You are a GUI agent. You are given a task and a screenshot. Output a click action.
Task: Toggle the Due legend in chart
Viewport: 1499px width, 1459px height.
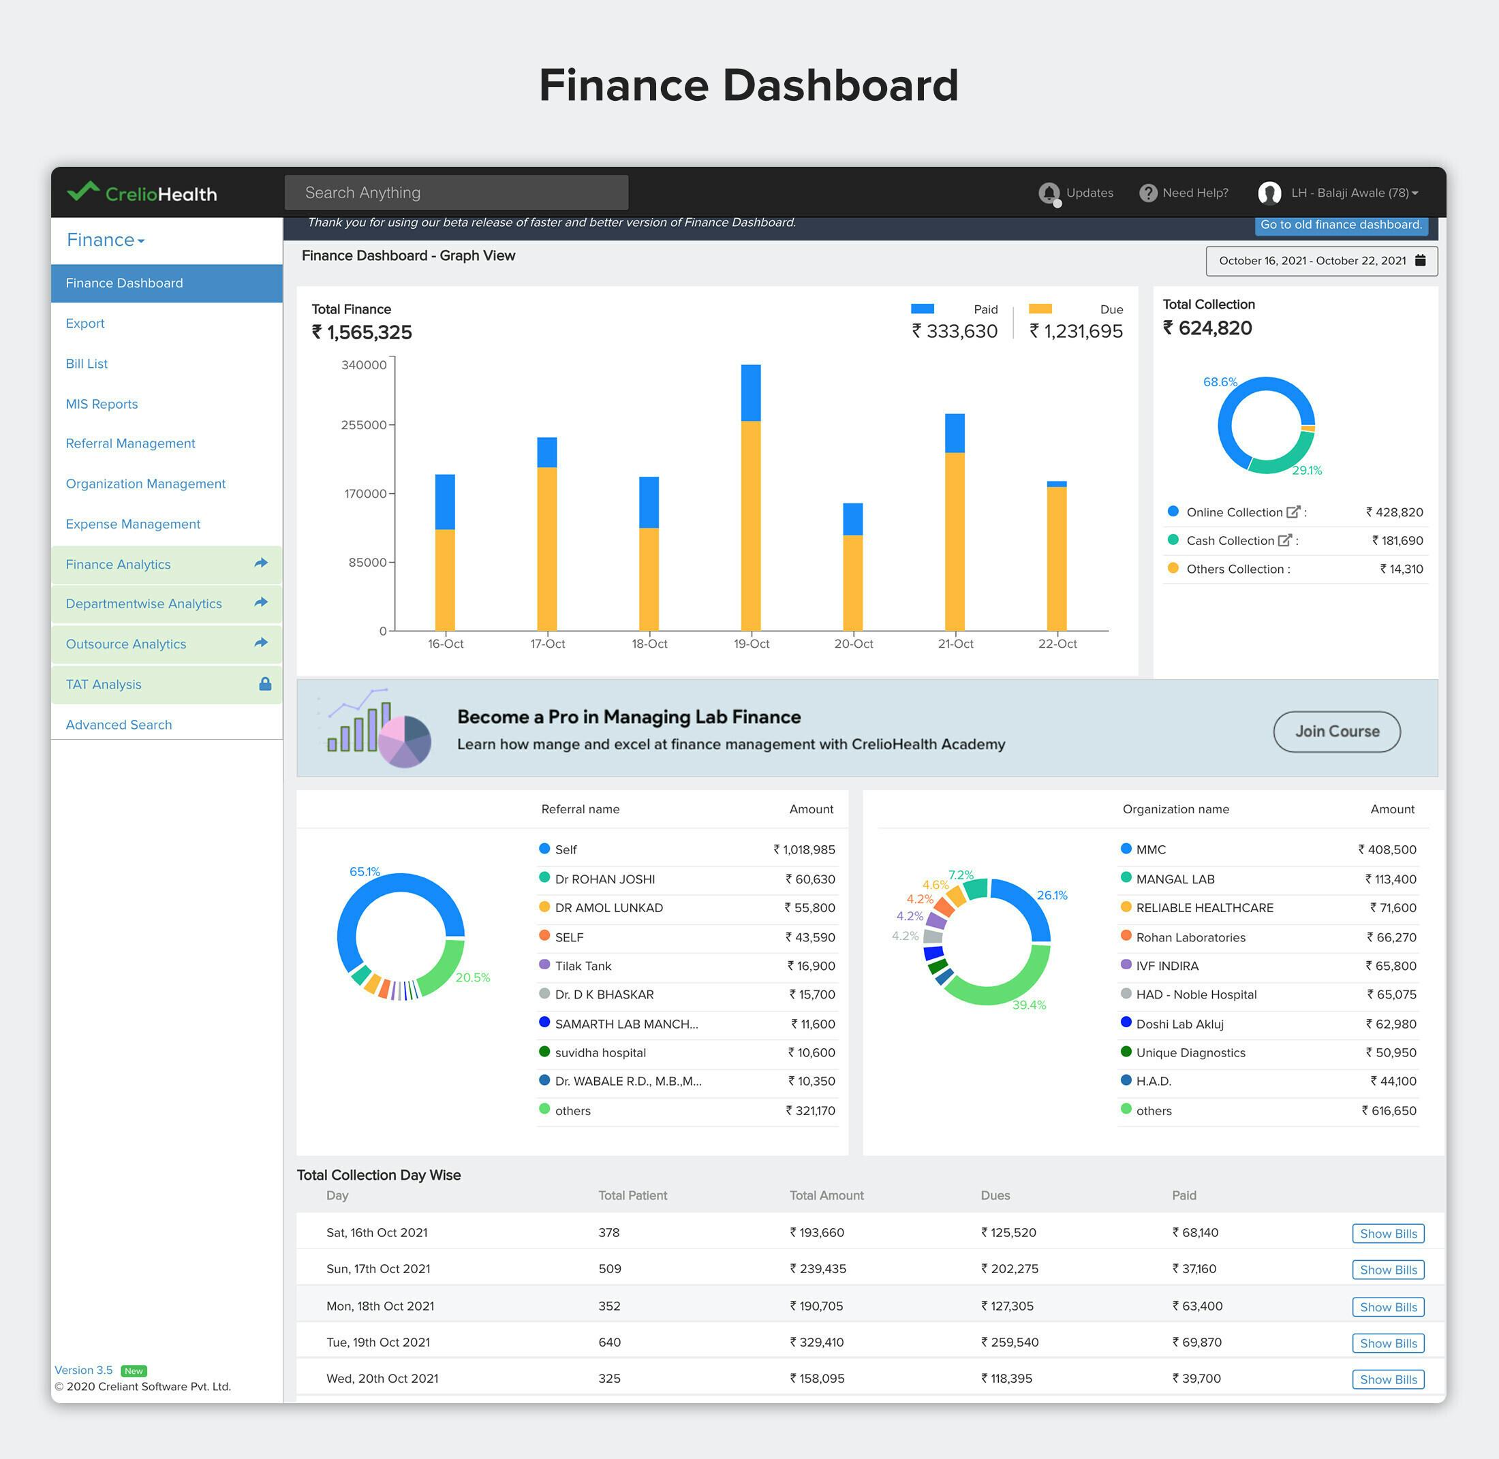(1040, 309)
